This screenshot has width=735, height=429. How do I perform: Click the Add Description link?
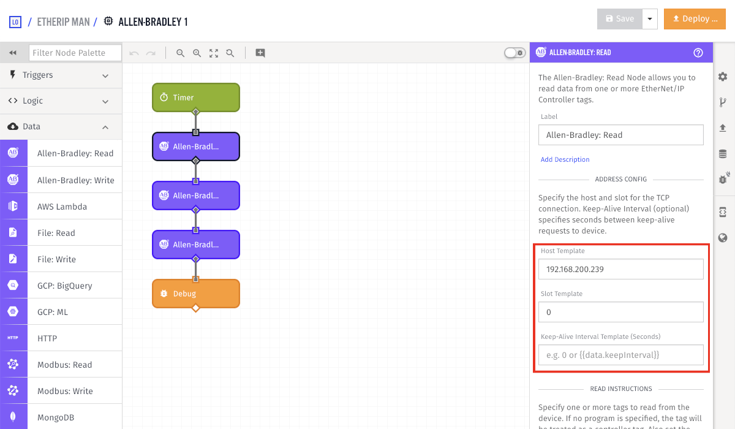coord(565,159)
